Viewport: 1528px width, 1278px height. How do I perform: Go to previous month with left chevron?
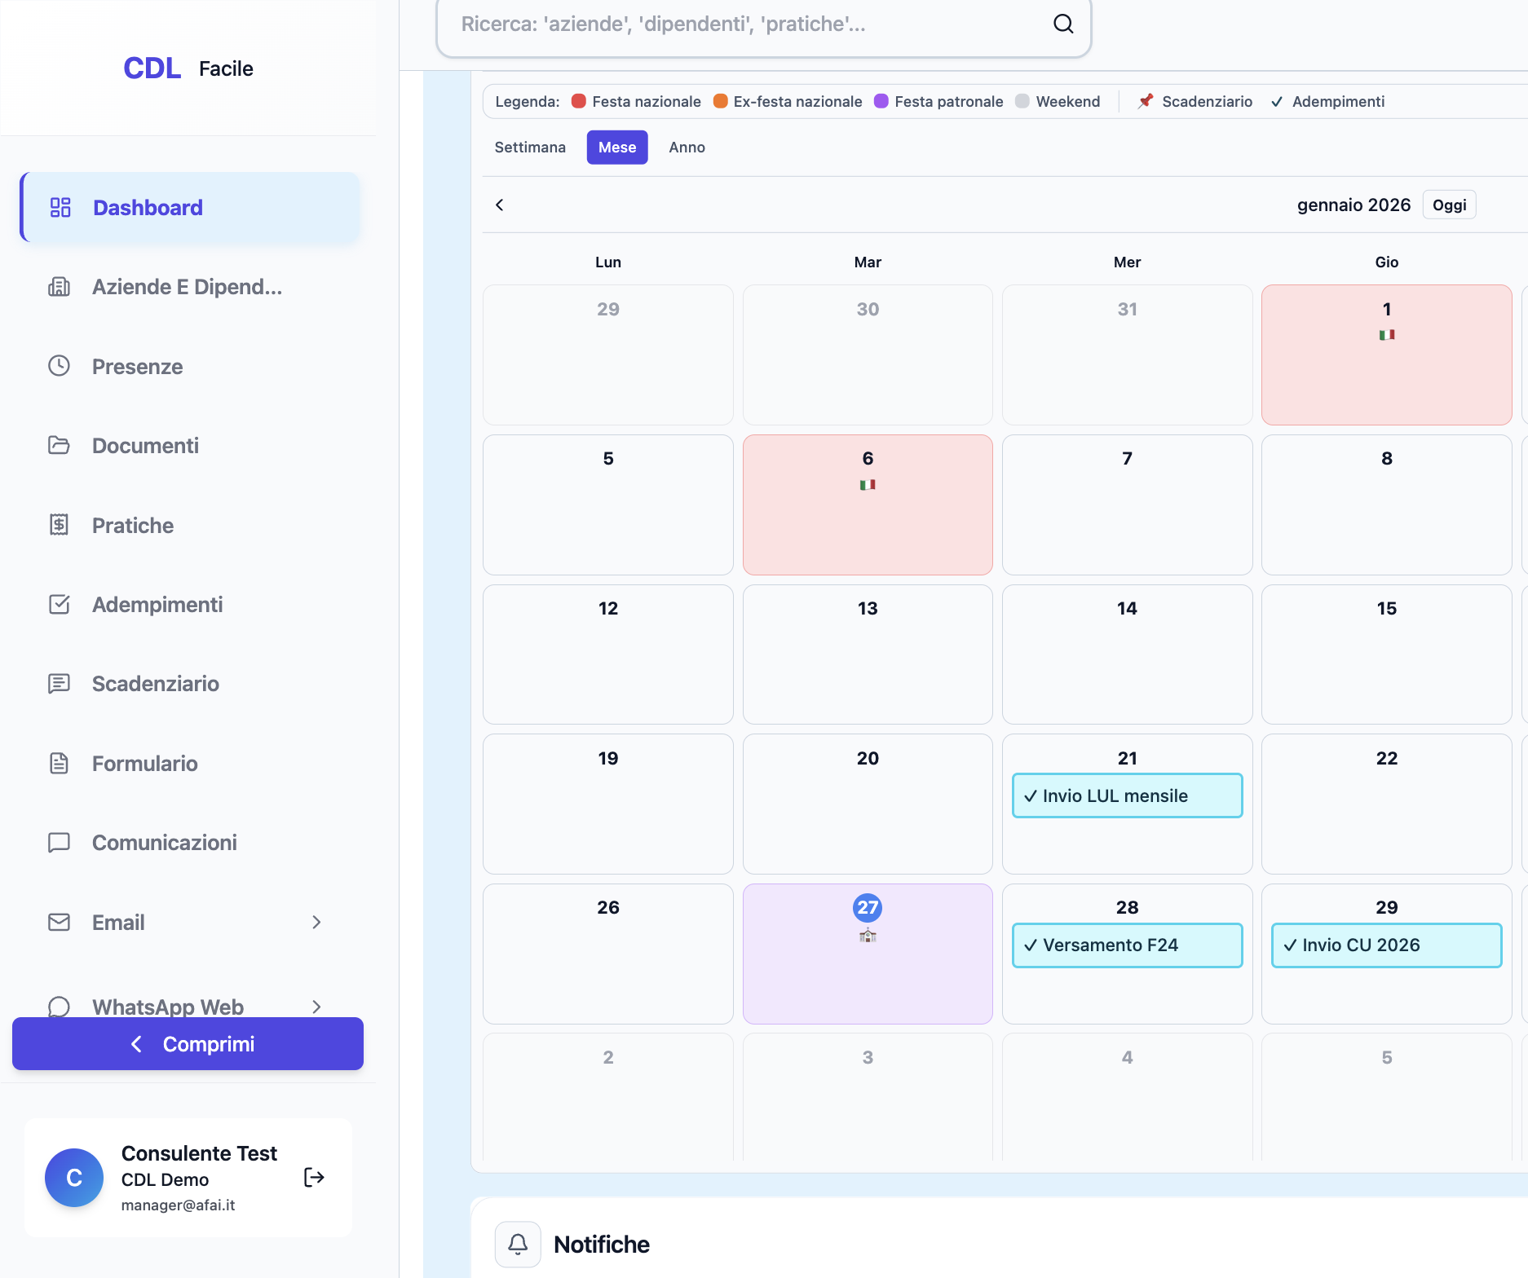pyautogui.click(x=500, y=205)
